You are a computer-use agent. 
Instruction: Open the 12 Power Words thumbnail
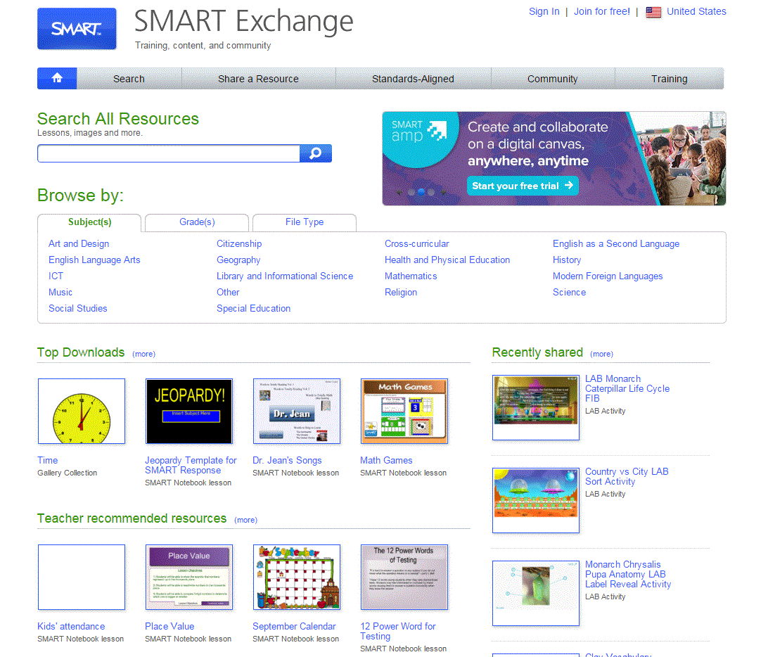click(x=404, y=578)
